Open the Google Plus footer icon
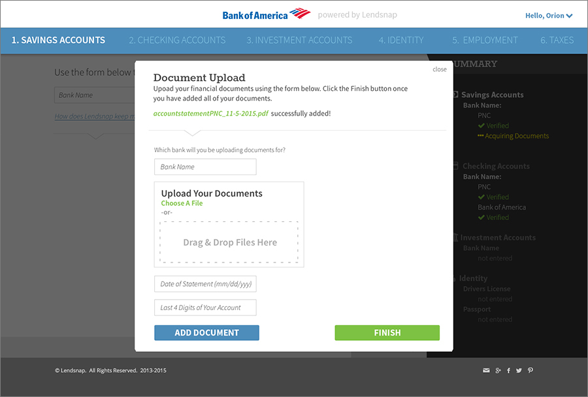The image size is (588, 397). tap(498, 371)
